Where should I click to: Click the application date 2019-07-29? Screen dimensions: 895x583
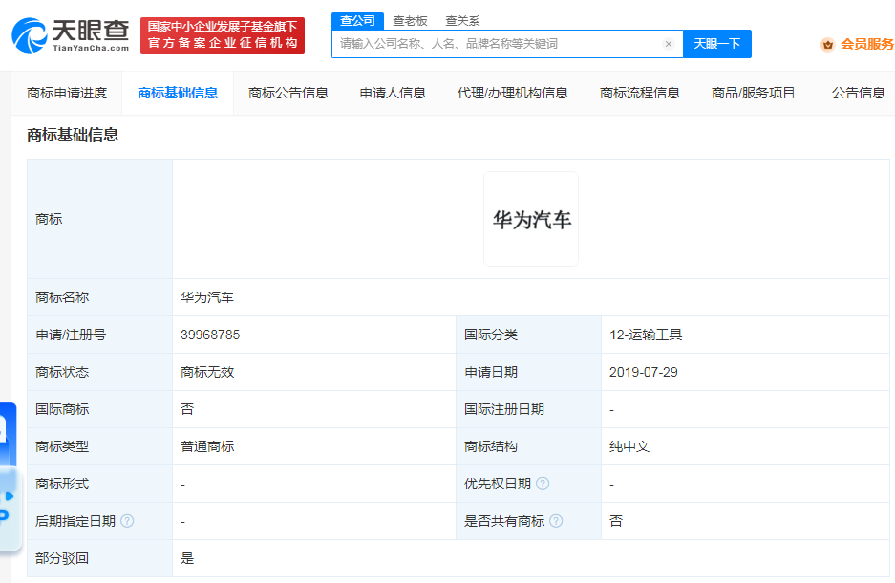coord(643,372)
